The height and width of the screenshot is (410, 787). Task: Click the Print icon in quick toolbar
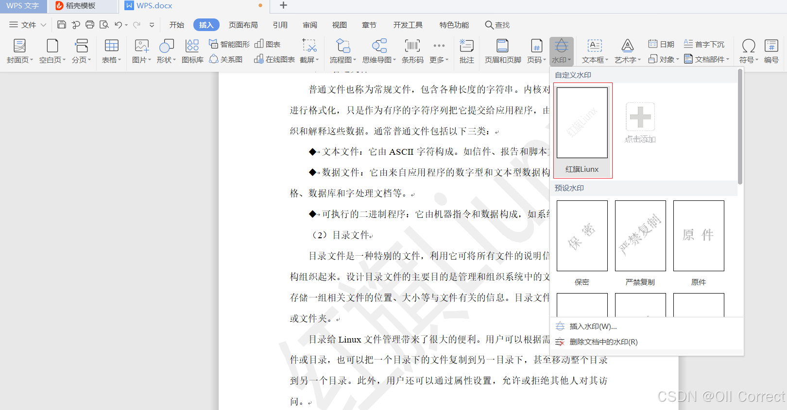click(x=90, y=25)
